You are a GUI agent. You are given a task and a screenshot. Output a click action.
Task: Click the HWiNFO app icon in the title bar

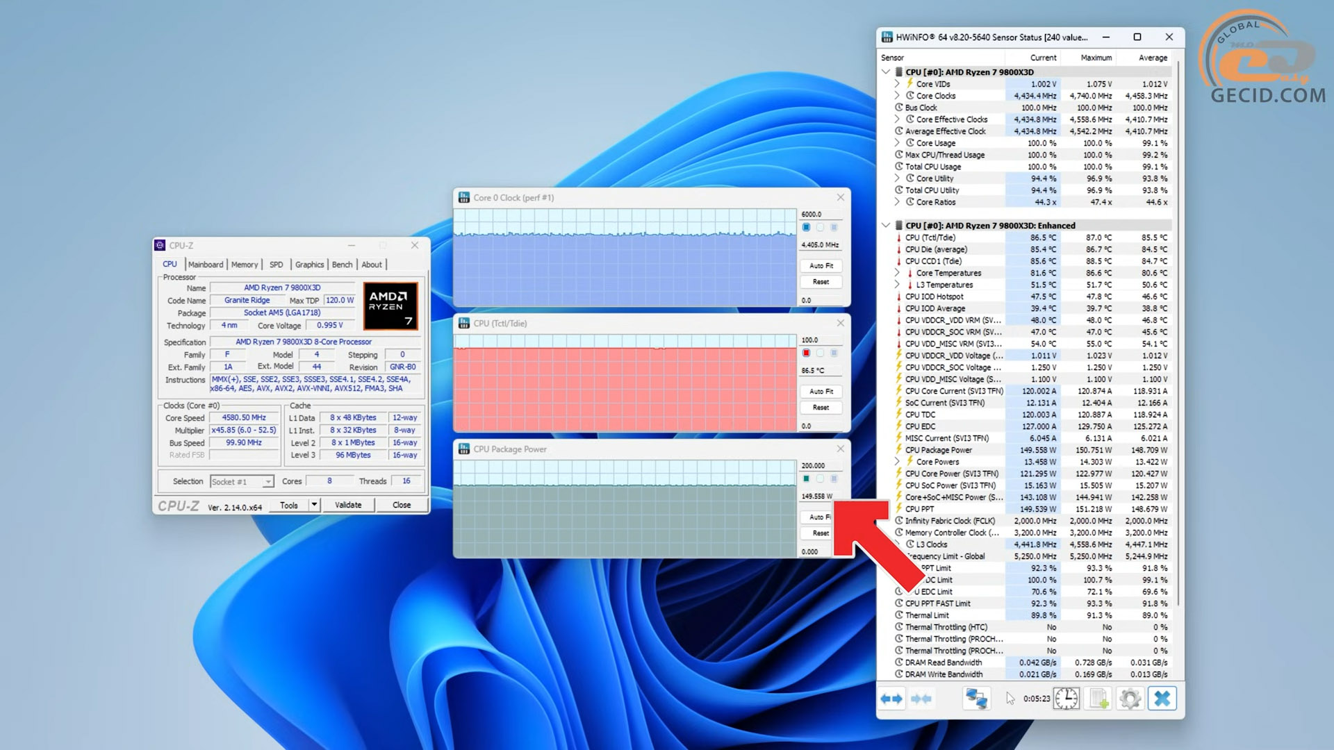pos(887,37)
